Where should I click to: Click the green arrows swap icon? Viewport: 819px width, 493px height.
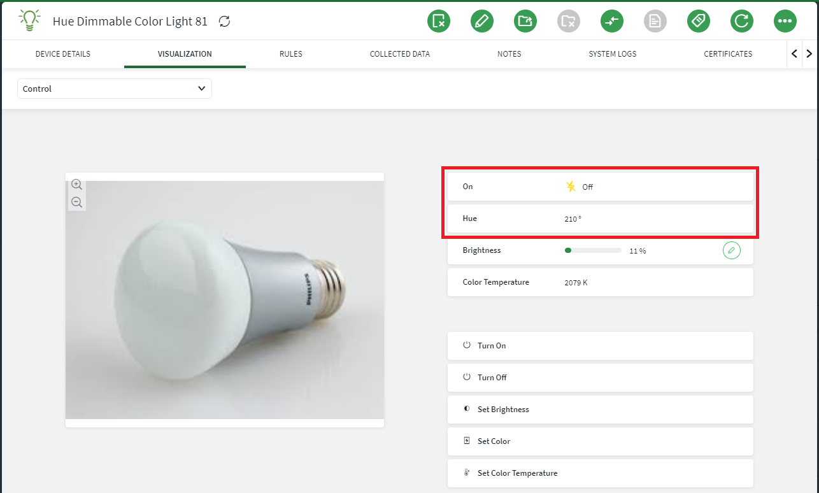[x=612, y=21]
